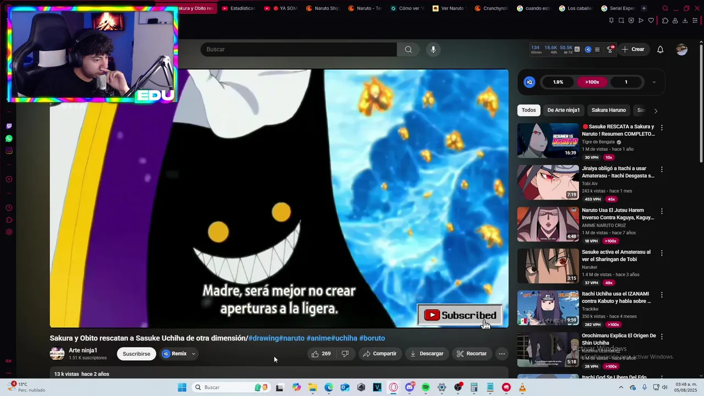This screenshot has width=704, height=396.
Task: Click the YouTube search input field
Action: [x=299, y=50]
